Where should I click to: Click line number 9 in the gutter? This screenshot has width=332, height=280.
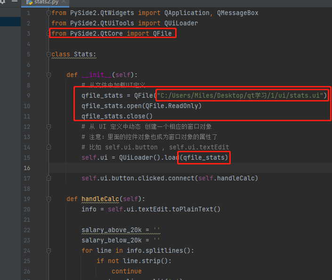point(28,96)
